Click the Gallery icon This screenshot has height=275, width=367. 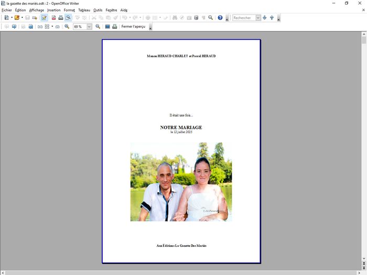[x=189, y=17]
